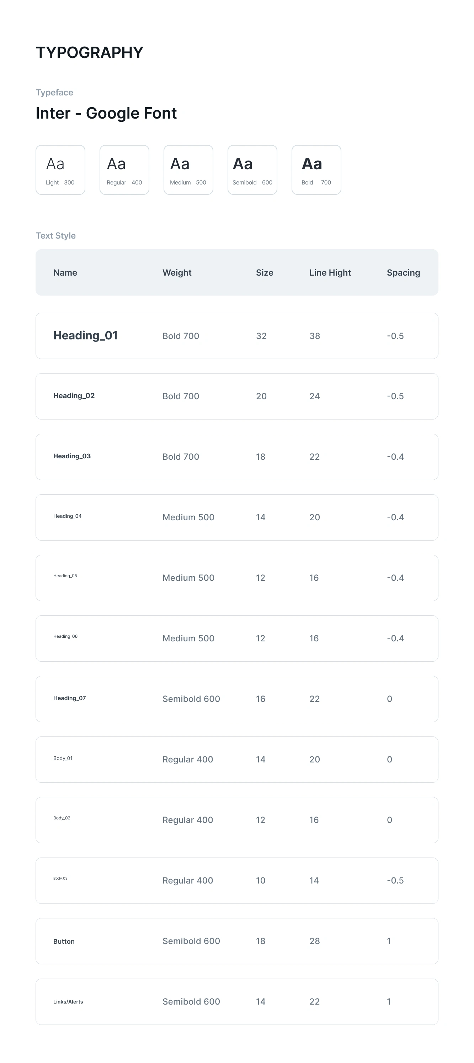The height and width of the screenshot is (1063, 474).
Task: Click the Body_01 style label
Action: (x=63, y=758)
